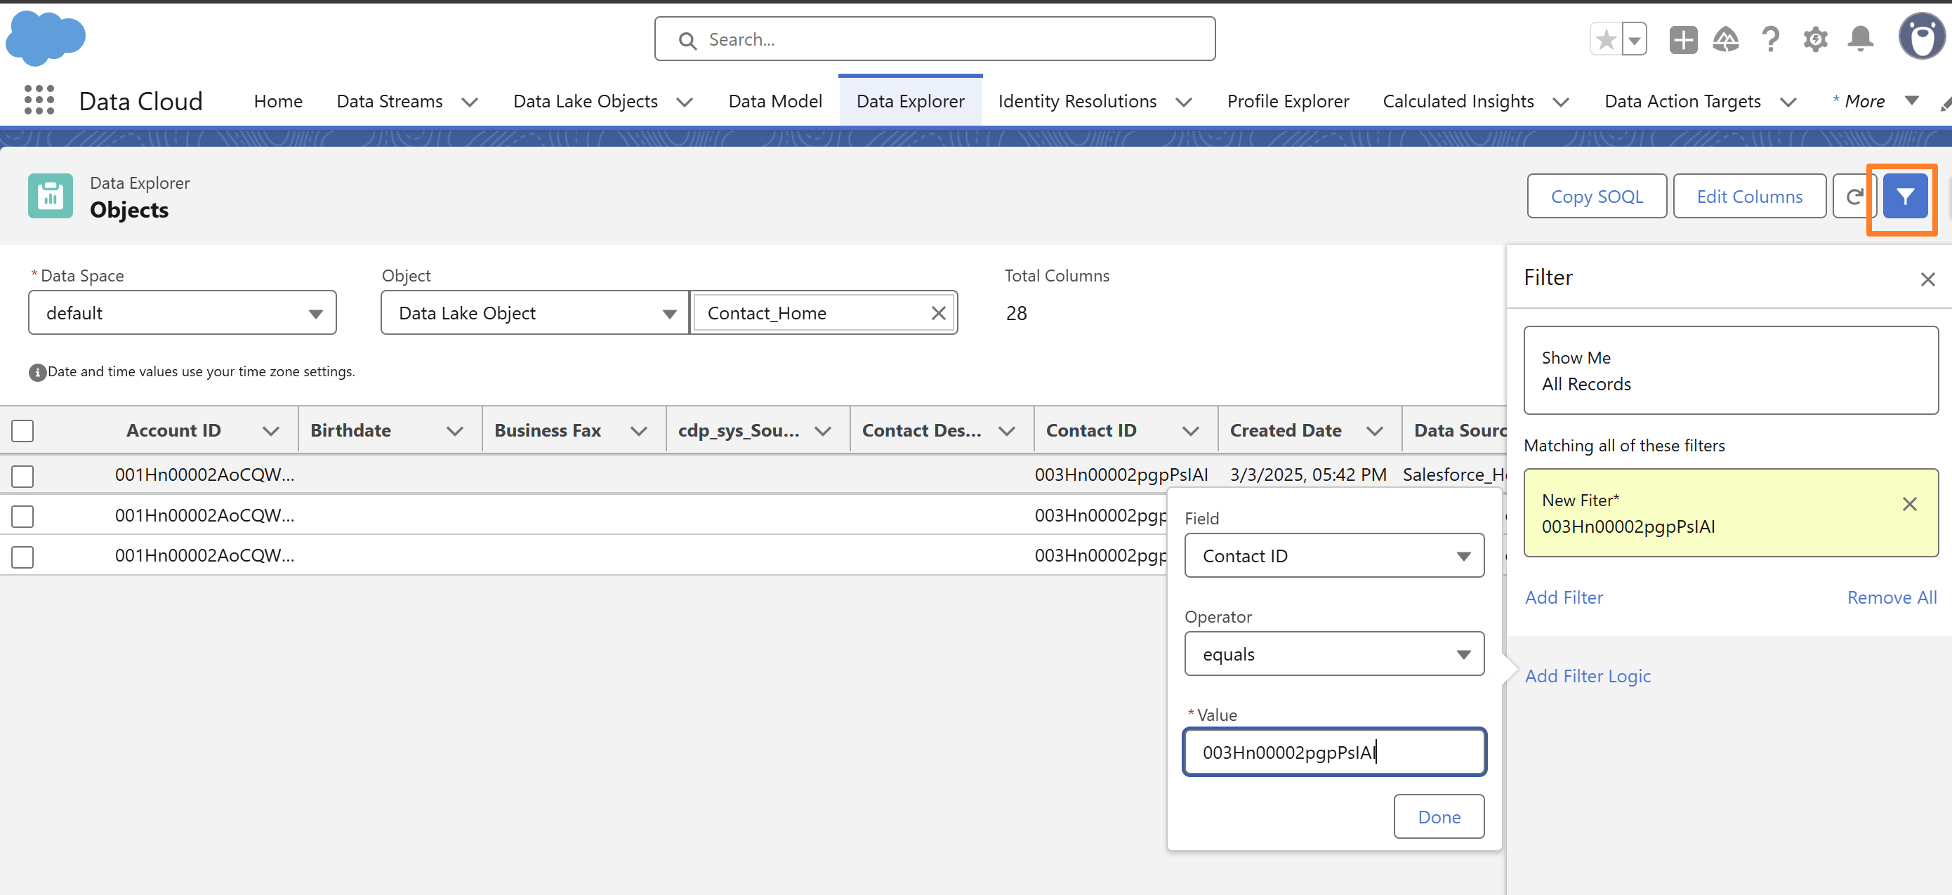
Task: Select the first table row checkbox
Action: [22, 476]
